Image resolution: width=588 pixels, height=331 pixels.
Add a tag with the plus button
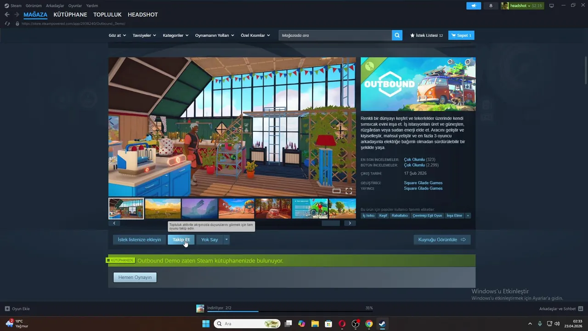point(468,216)
